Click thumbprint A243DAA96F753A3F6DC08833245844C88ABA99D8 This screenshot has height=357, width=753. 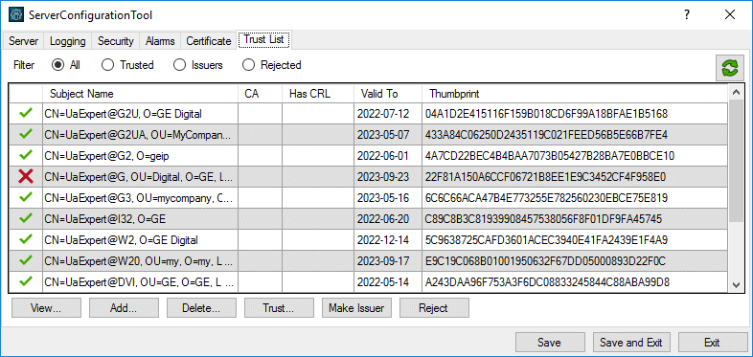pyautogui.click(x=547, y=281)
